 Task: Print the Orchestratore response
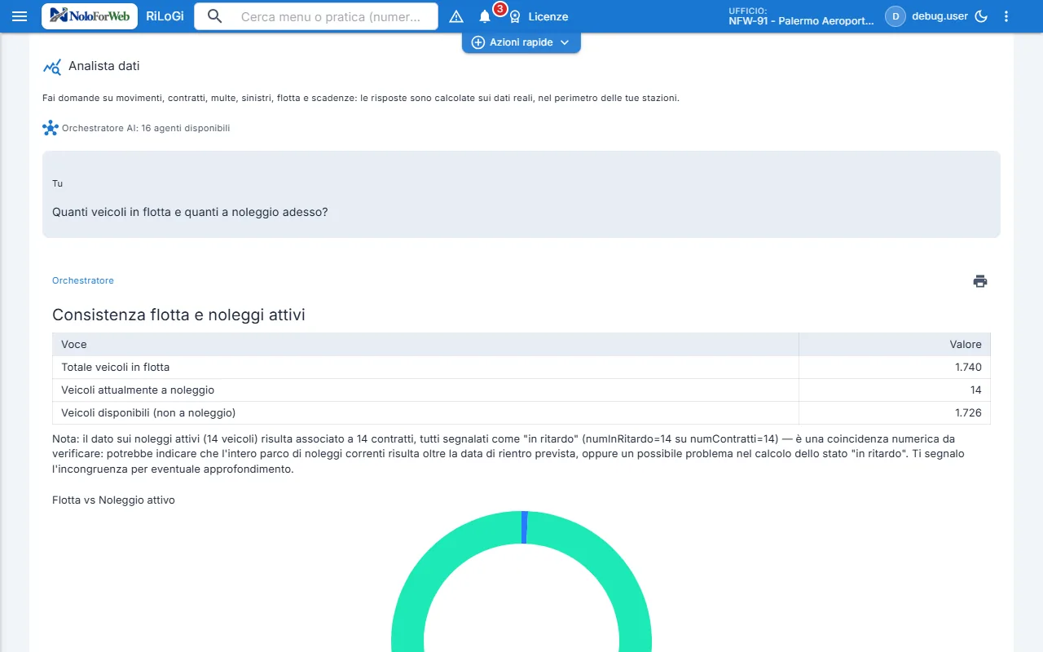[x=980, y=281]
